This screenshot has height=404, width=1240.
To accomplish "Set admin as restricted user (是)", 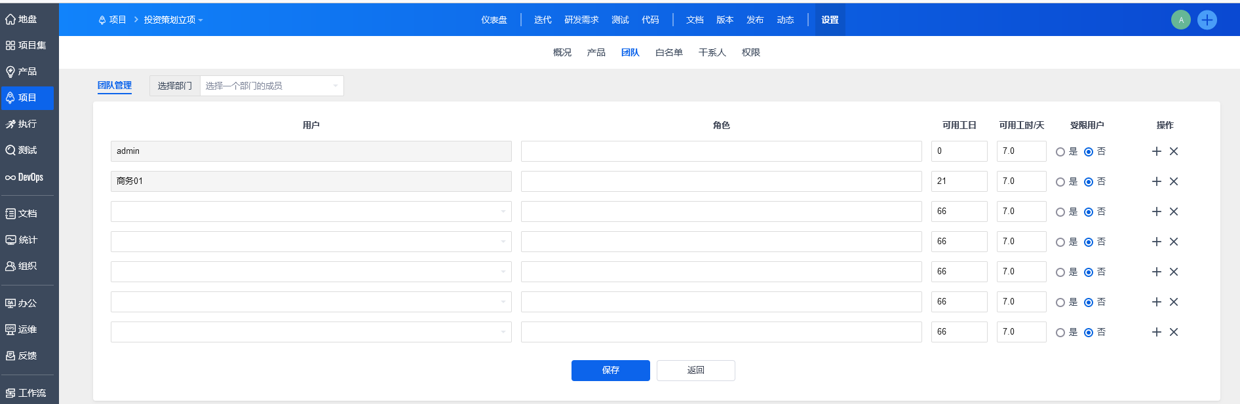I will click(x=1060, y=152).
